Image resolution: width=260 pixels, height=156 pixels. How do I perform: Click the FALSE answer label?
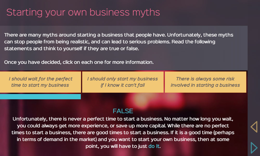coord(123,111)
